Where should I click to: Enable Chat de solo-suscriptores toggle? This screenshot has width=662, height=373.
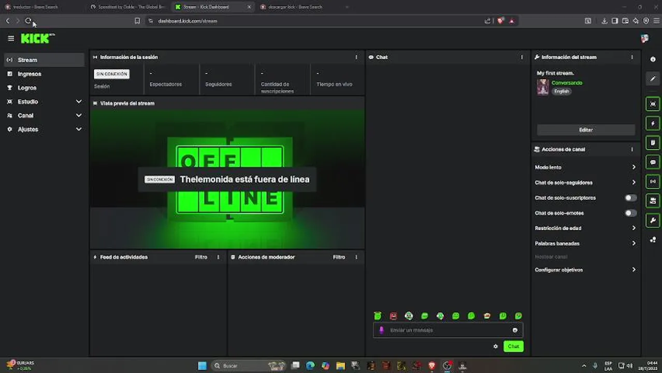[x=630, y=198]
